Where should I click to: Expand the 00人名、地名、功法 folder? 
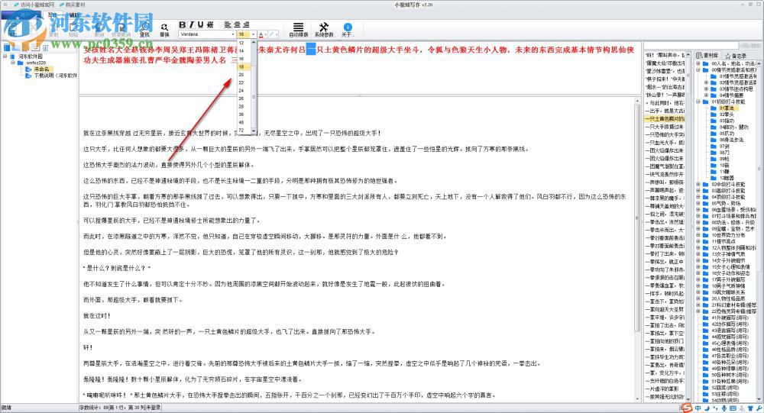pos(698,63)
